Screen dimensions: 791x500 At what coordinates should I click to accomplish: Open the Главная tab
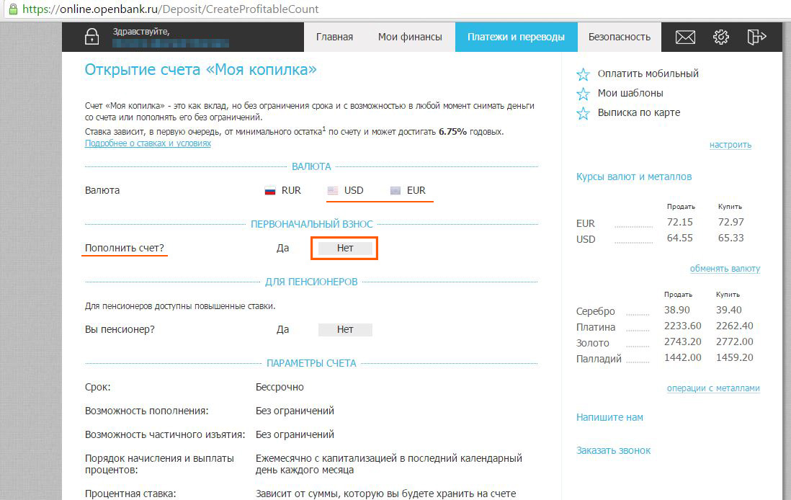(x=334, y=37)
